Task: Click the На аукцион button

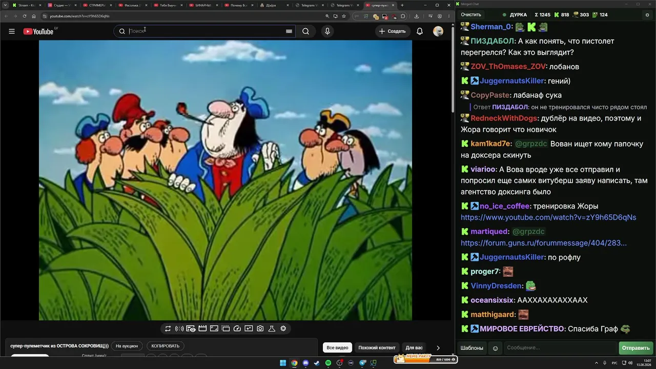Action: 127,346
